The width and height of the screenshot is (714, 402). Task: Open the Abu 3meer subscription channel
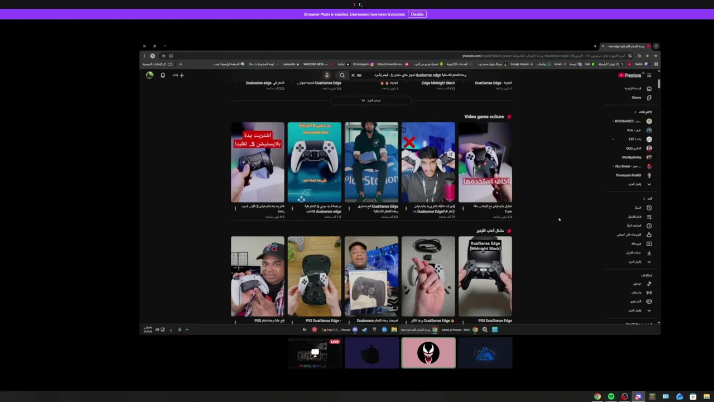tap(632, 166)
